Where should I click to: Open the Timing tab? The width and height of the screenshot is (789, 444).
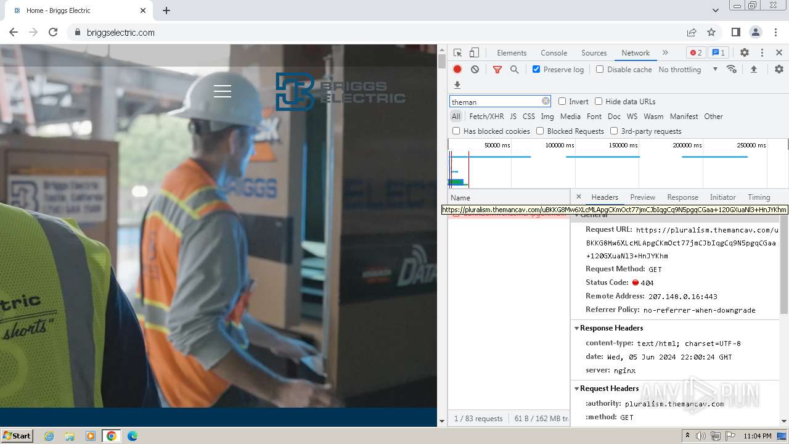point(759,197)
